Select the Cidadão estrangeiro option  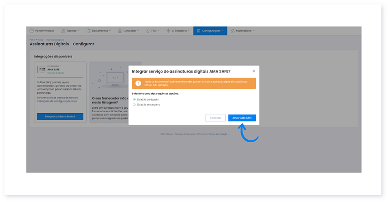[134, 104]
